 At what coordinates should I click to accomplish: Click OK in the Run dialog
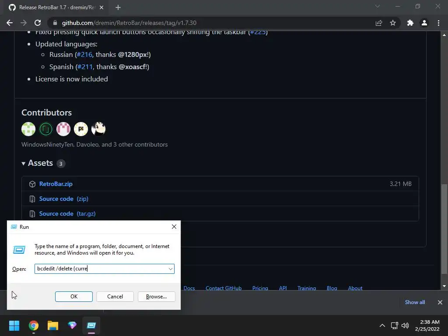(x=73, y=297)
